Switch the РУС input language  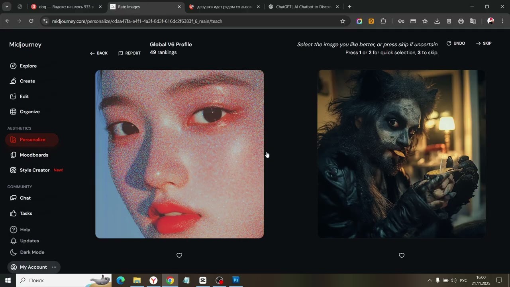[463, 280]
